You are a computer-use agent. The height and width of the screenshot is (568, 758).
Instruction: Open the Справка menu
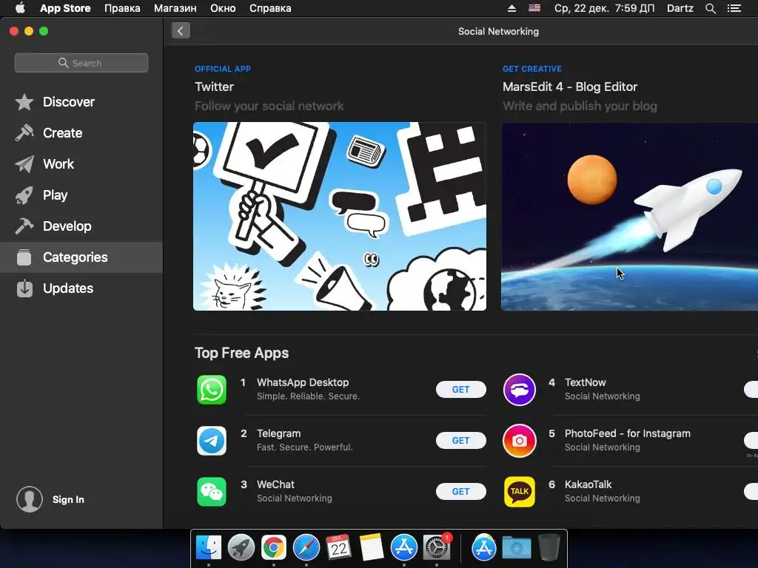[270, 8]
